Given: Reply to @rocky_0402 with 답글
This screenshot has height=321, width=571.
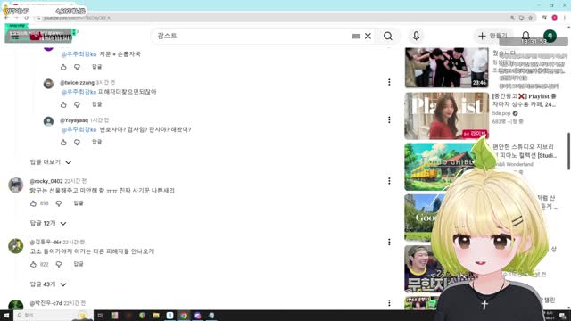Looking at the screenshot, I should [79, 202].
